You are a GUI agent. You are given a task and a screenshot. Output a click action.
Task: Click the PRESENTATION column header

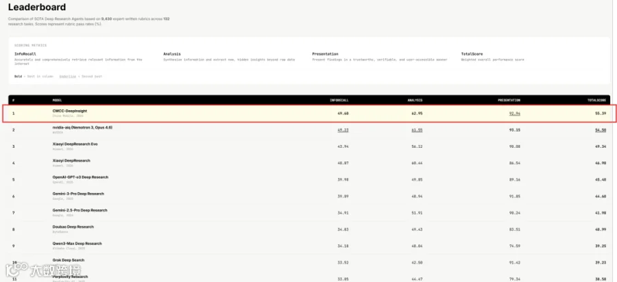pyautogui.click(x=509, y=100)
